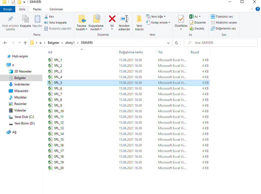Switch to the Görünüm tab

click(x=56, y=9)
